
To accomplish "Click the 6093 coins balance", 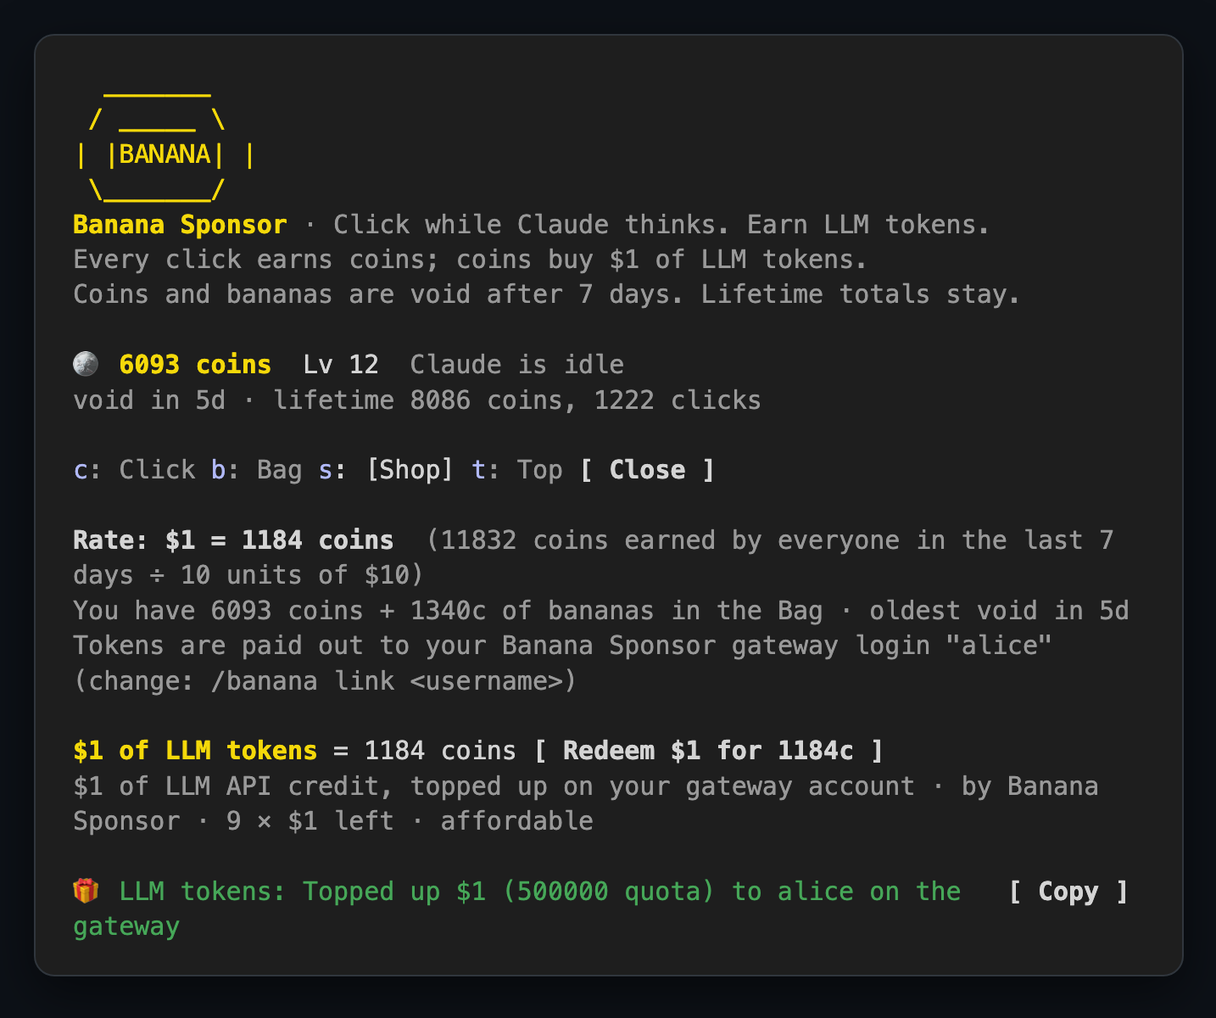I will pos(195,365).
